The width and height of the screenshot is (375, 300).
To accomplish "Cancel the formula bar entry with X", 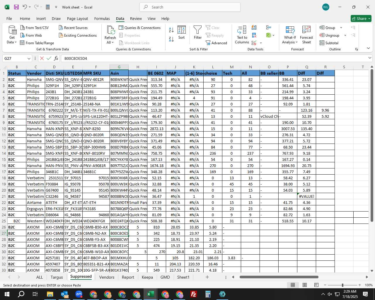I will point(42,58).
